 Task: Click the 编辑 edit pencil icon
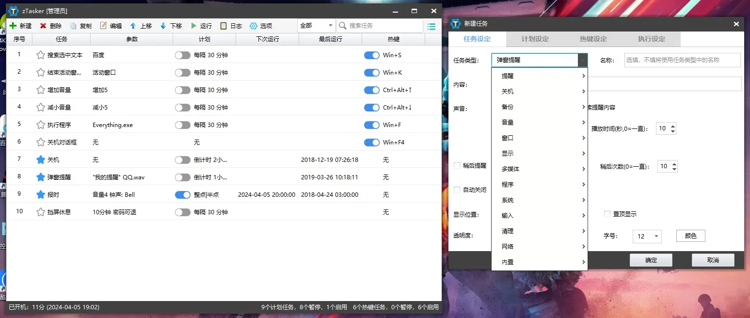[x=103, y=26]
